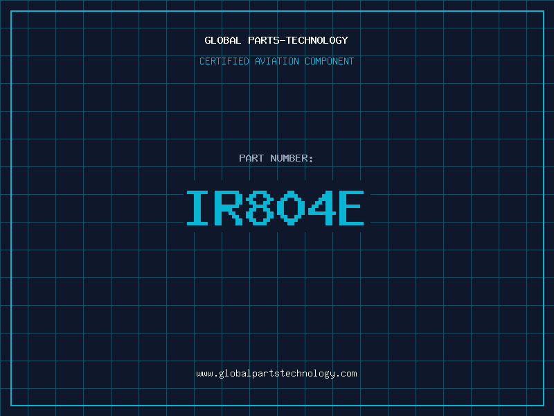
Task: Open the www.globalpartstechnology.com link
Action: 276,374
